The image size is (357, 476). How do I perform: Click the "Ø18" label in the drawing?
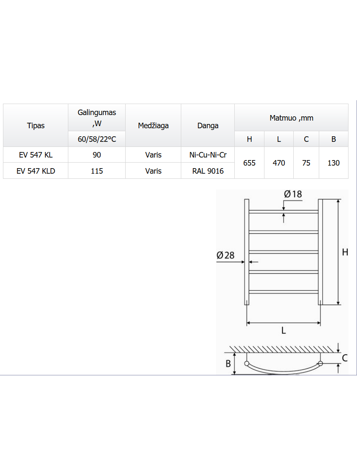tap(293, 194)
